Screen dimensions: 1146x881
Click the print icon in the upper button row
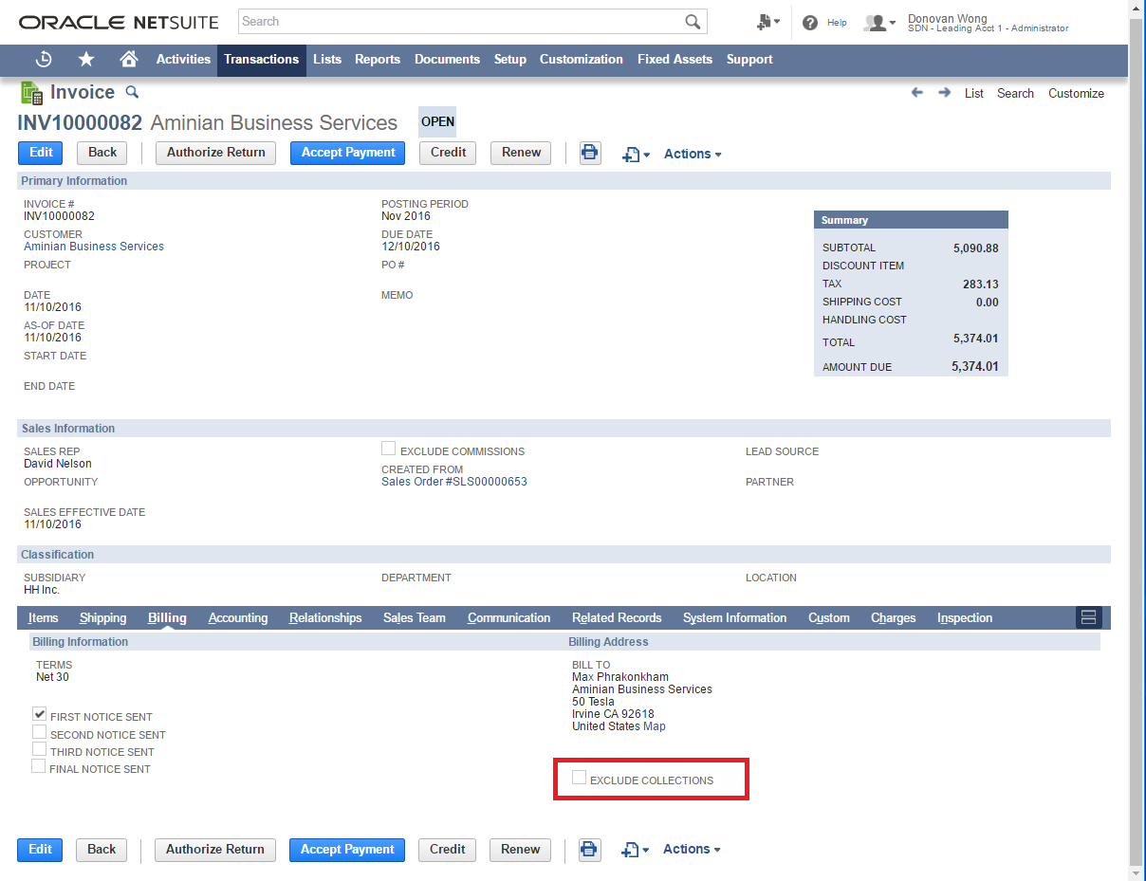[590, 153]
